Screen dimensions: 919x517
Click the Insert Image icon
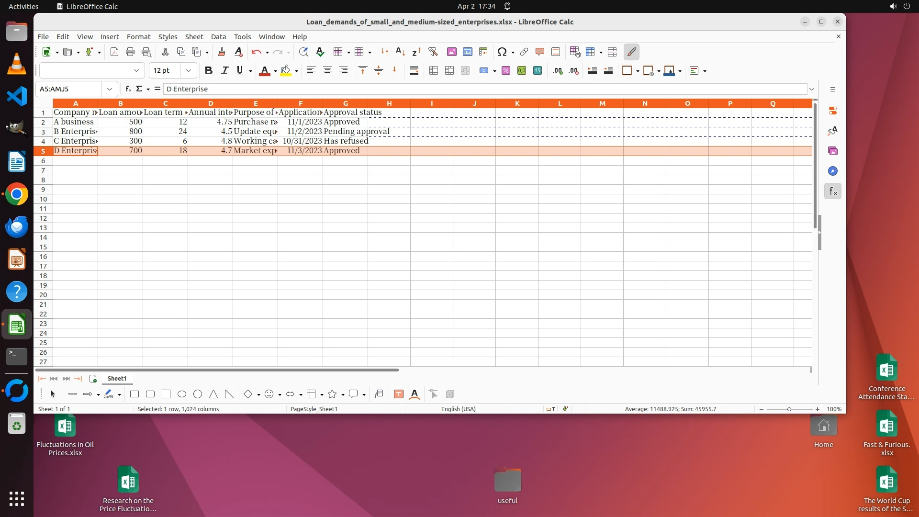click(451, 52)
